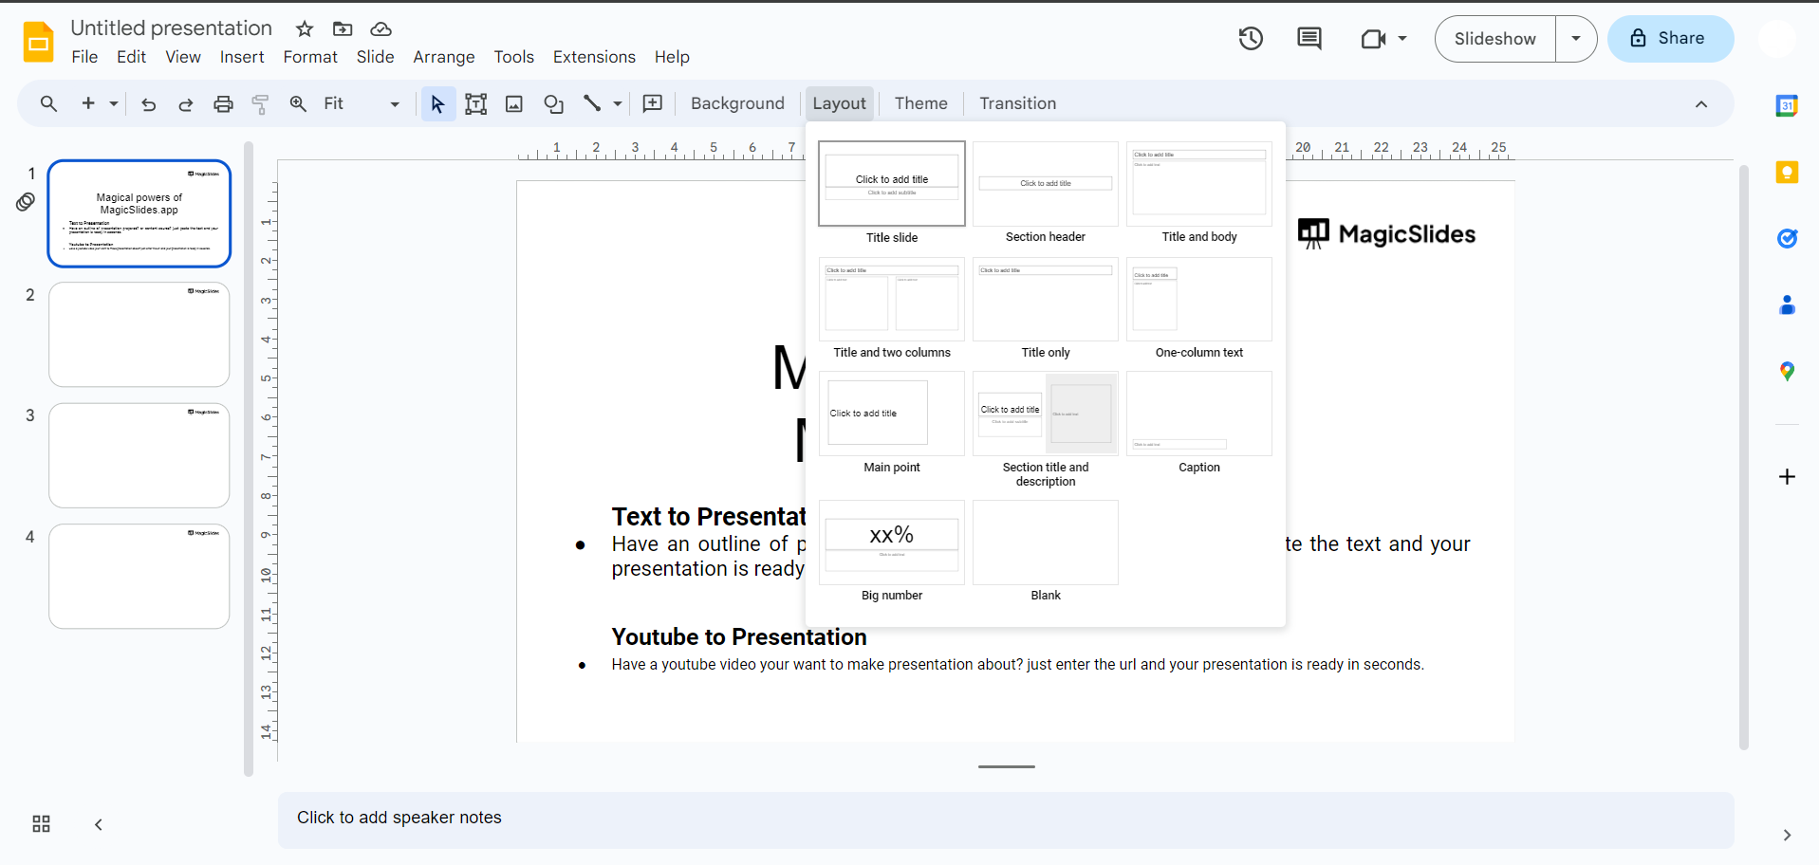1819x865 pixels.
Task: Open the comments panel icon
Action: coord(1309,39)
